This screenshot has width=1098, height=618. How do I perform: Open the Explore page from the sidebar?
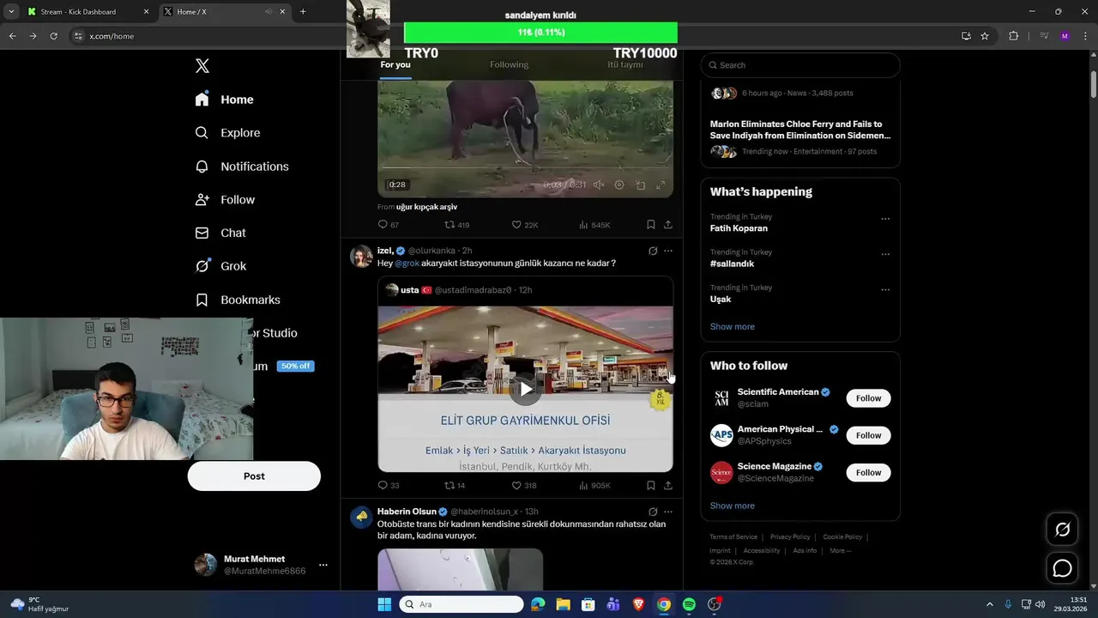(x=227, y=133)
